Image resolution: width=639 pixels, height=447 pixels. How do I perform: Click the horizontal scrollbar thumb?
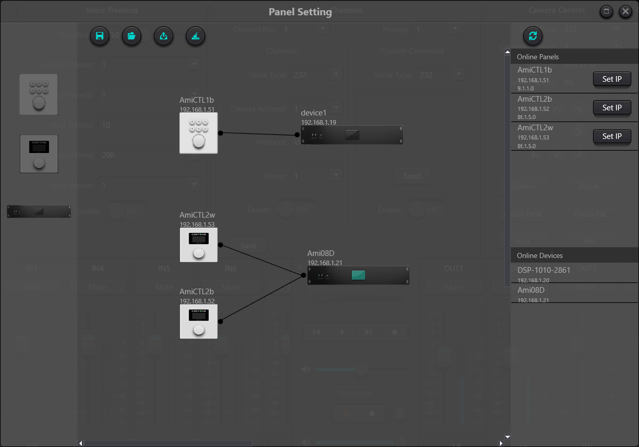168,443
